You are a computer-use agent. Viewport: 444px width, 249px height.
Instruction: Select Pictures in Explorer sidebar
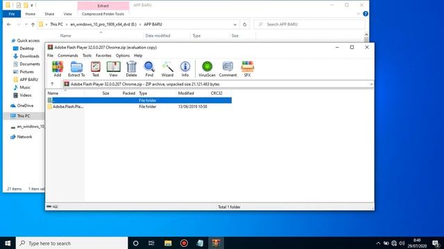point(24,72)
